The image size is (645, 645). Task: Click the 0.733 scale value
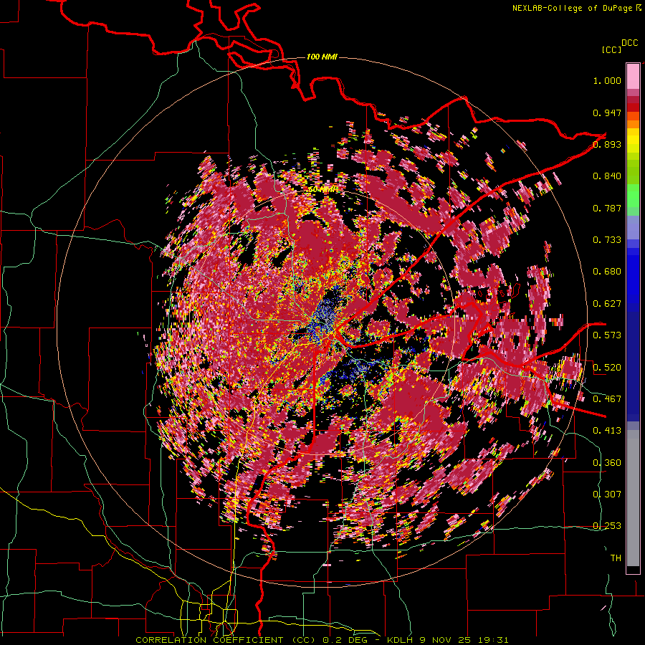coord(607,240)
